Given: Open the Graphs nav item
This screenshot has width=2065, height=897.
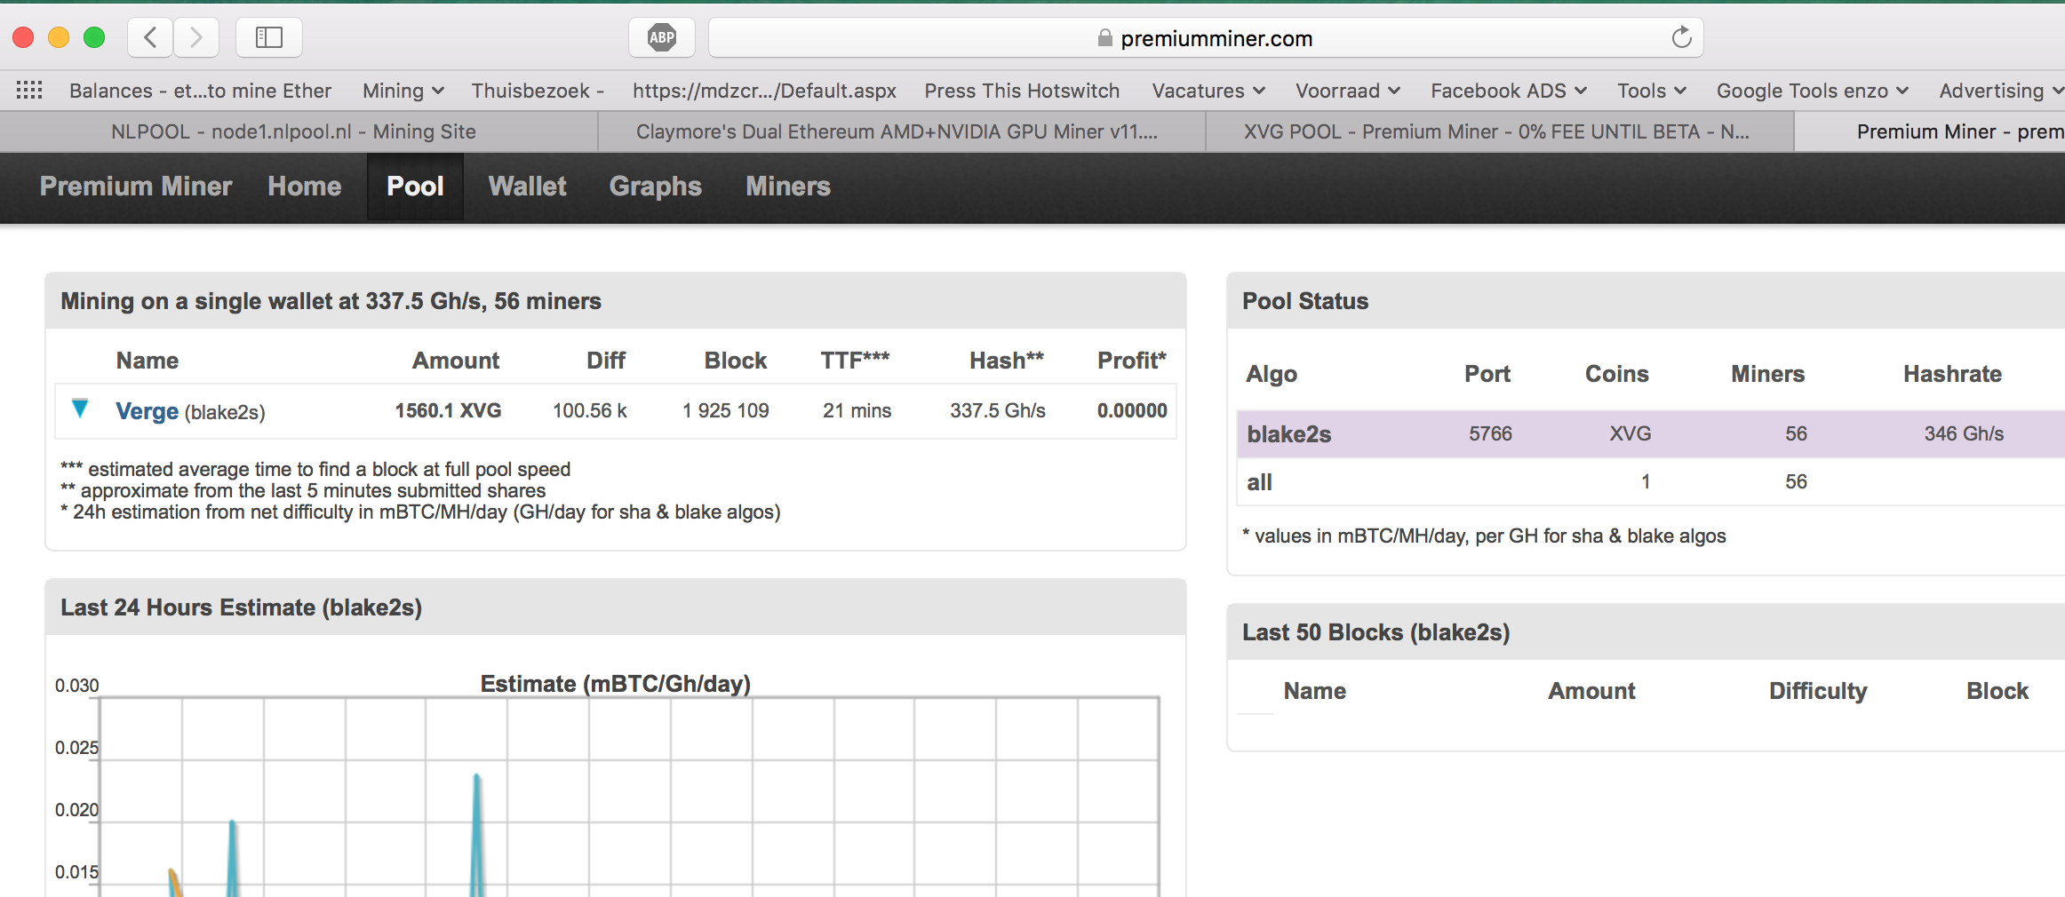Looking at the screenshot, I should click(655, 186).
